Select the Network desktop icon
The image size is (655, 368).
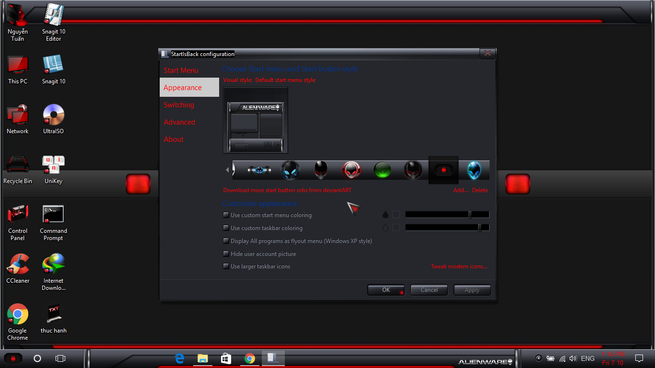tap(18, 120)
